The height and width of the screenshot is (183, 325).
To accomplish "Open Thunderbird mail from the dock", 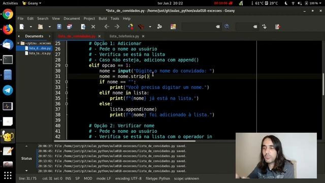I will point(8,44).
